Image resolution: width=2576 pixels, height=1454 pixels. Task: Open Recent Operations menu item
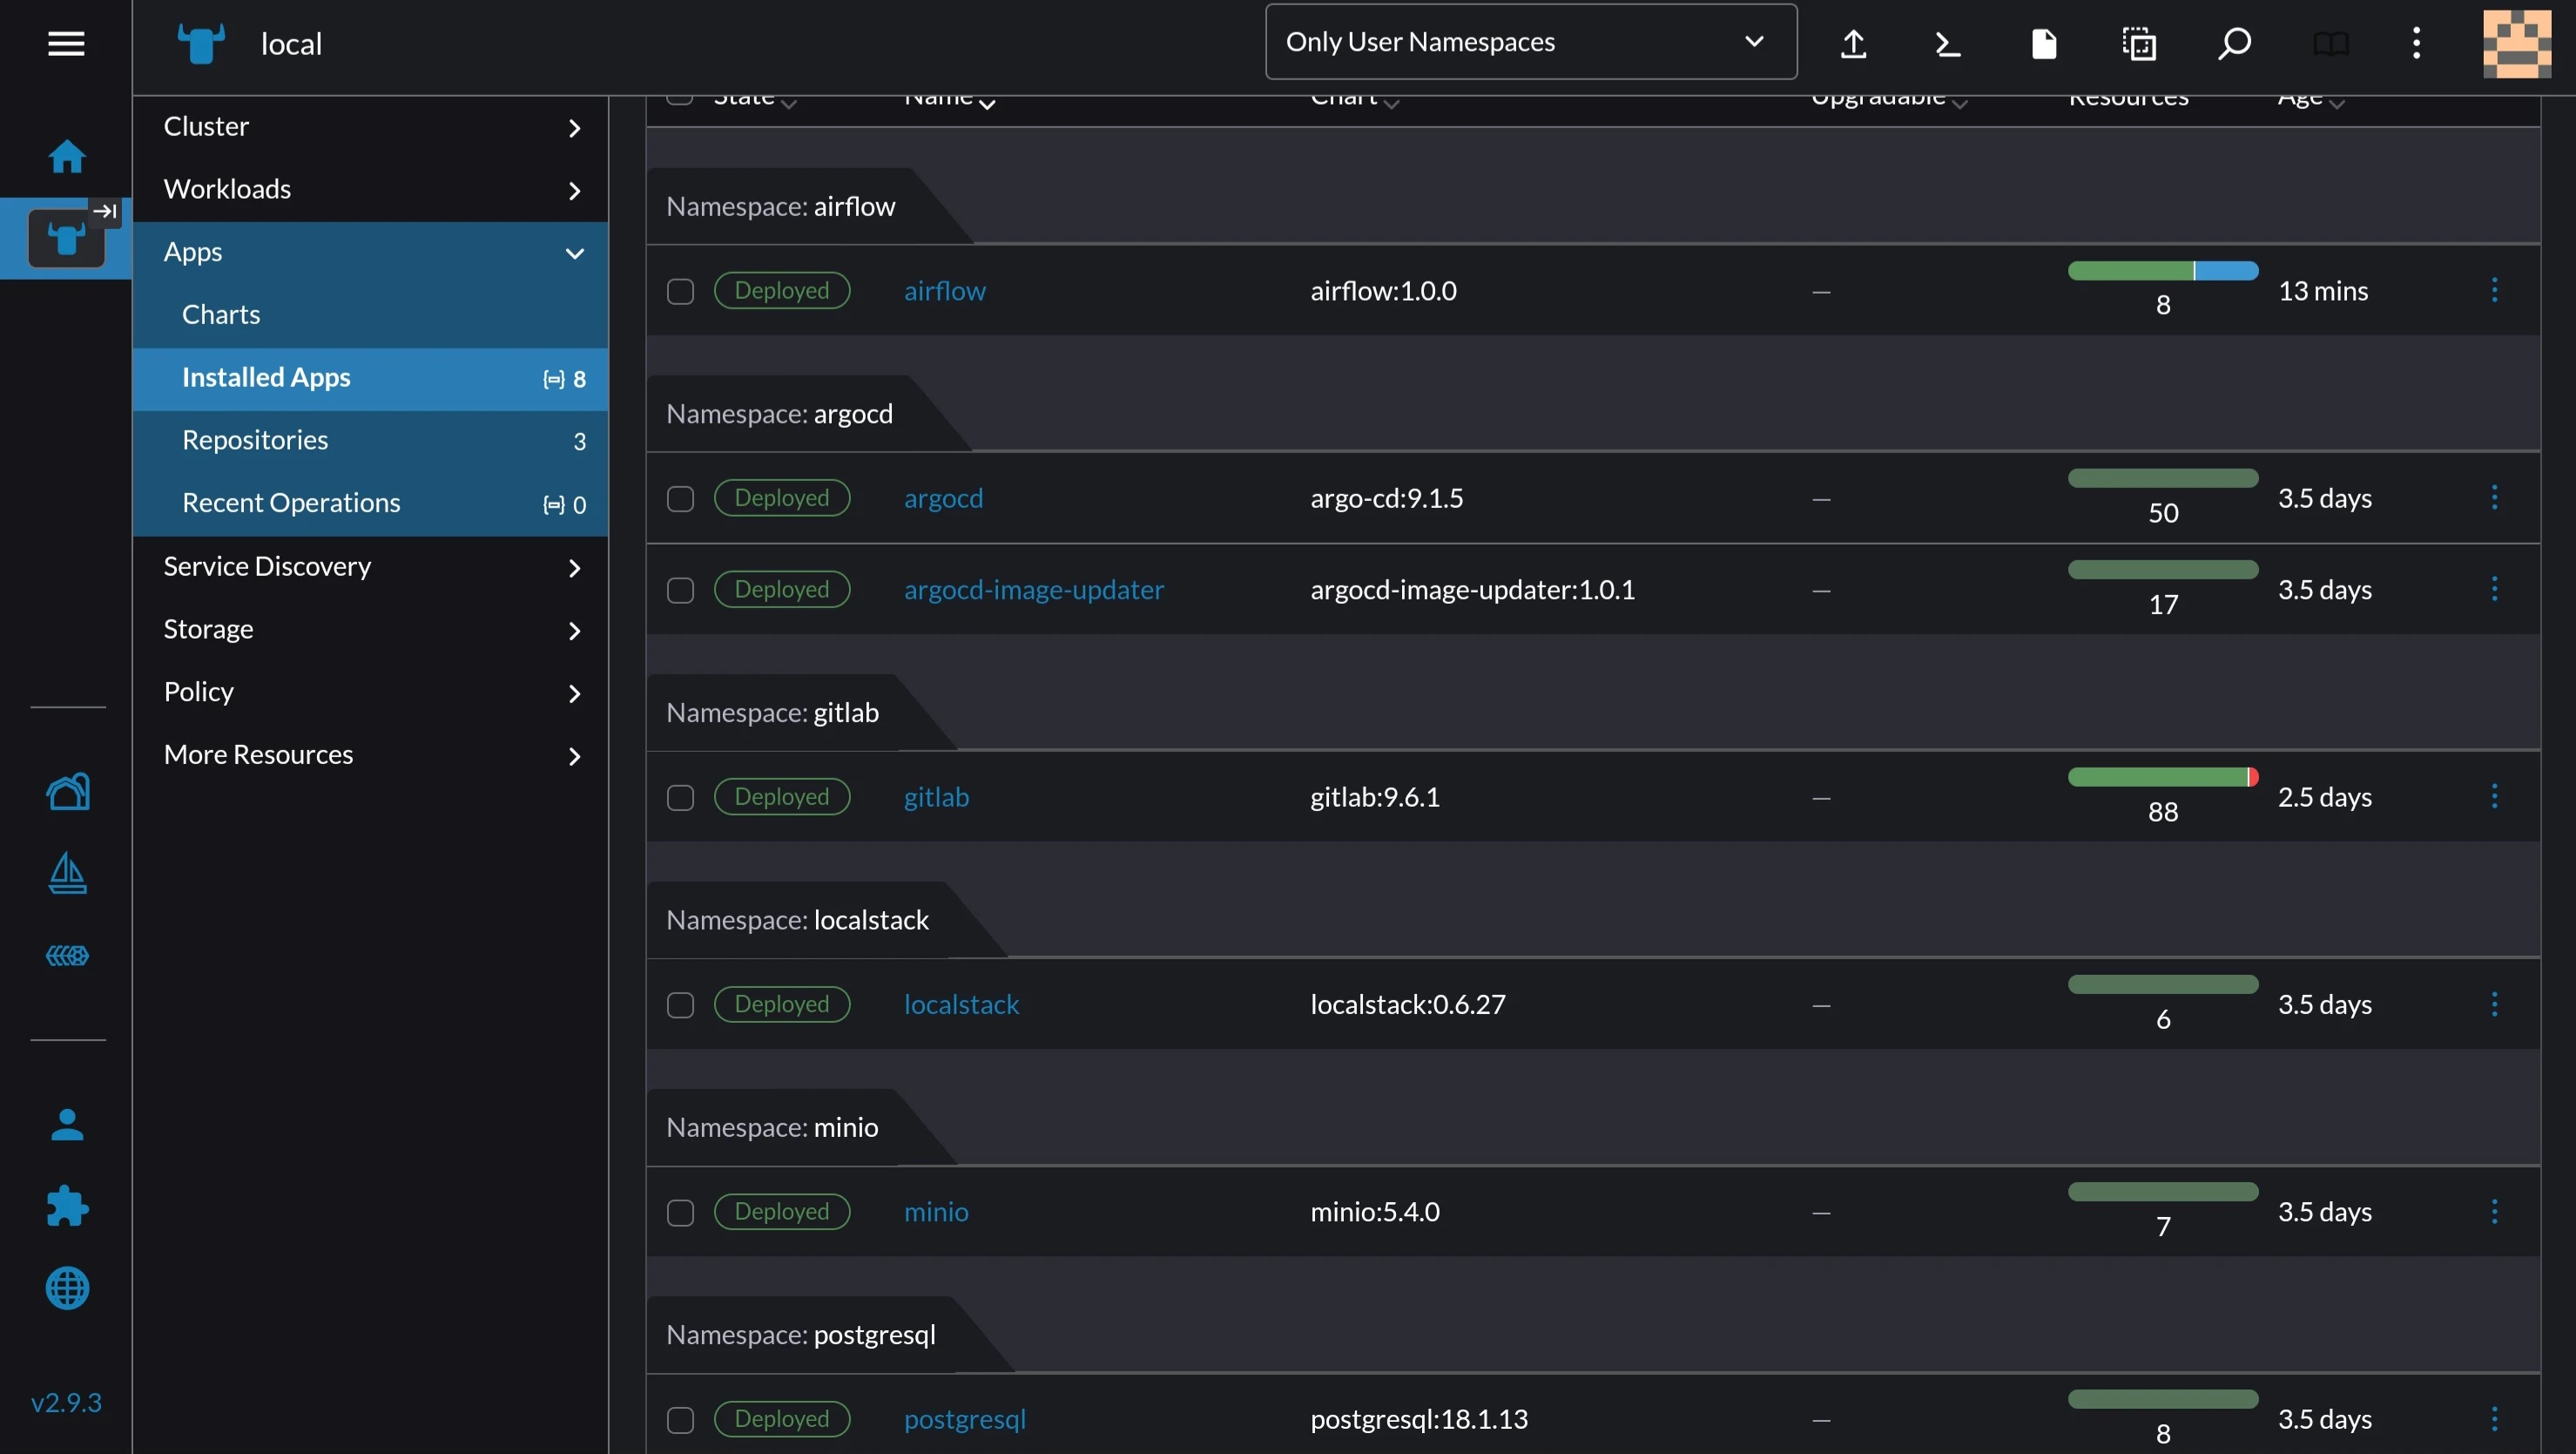(x=370, y=504)
